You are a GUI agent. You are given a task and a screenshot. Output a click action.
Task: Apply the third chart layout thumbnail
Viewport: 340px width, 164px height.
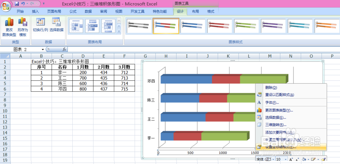point(108,26)
